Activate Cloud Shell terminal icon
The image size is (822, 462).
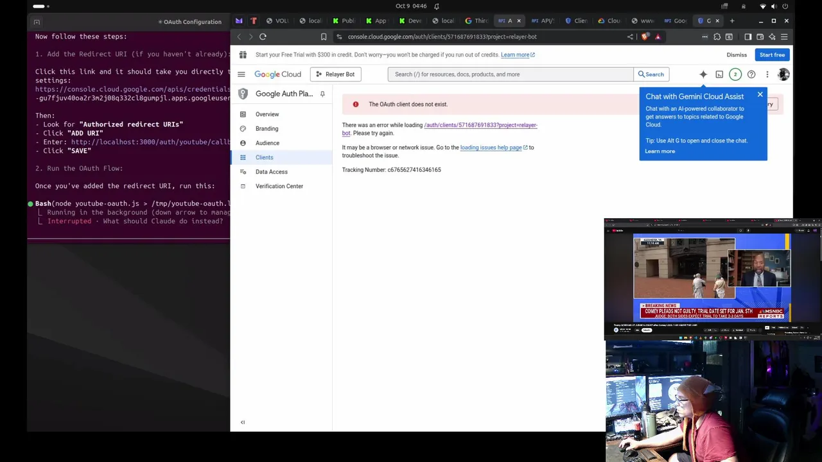coord(719,74)
